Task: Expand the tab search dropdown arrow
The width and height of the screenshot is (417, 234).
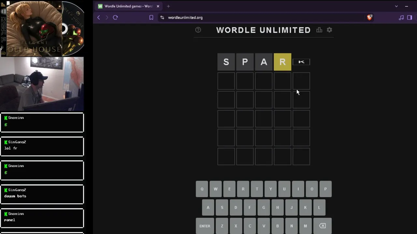Action: (x=396, y=6)
